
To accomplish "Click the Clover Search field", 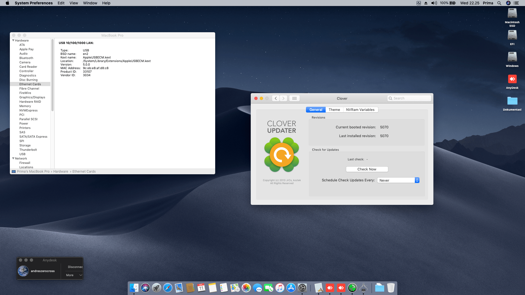I will coord(409,98).
